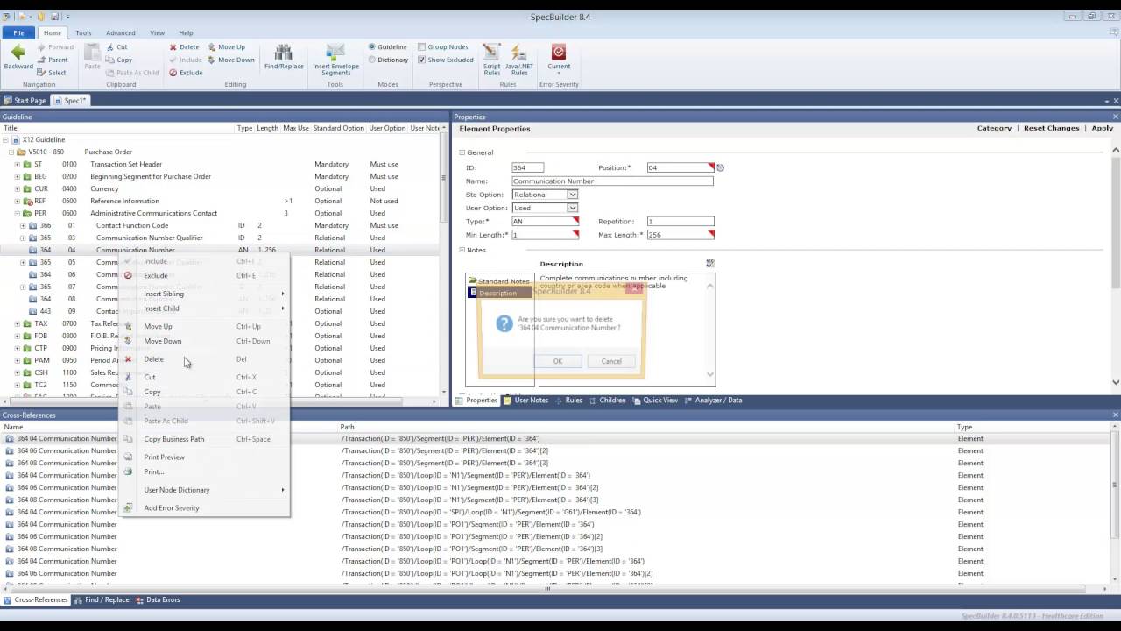This screenshot has width=1121, height=631.
Task: Open the Find/Replace tool
Action: 284,58
